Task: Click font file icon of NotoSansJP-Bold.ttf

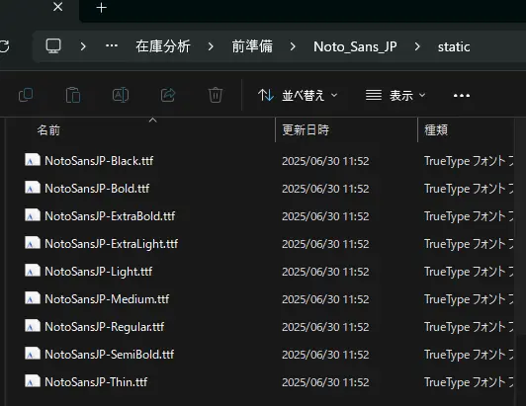Action: click(33, 188)
